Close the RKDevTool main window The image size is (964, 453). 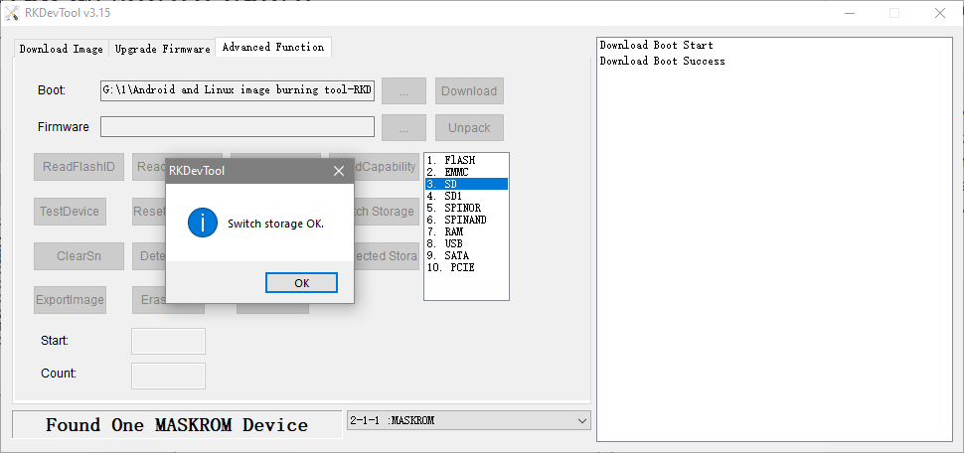click(x=940, y=13)
